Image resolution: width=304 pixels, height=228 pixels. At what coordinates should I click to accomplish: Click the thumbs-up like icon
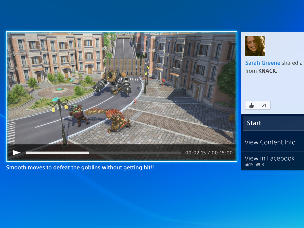(x=252, y=105)
